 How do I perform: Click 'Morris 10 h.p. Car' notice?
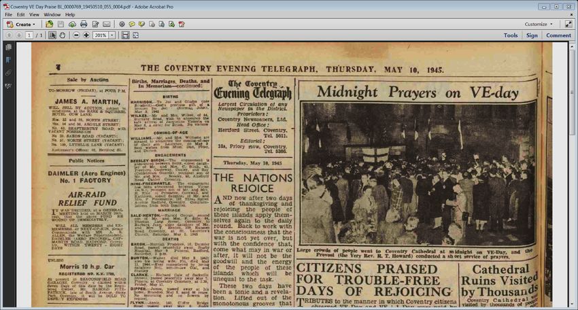point(87,266)
